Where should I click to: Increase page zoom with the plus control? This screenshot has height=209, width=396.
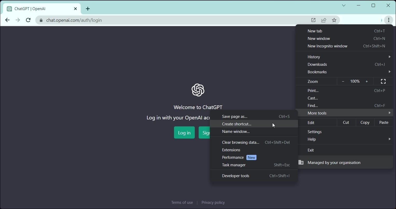pos(366,81)
